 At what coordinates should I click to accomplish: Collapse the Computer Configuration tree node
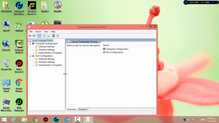coord(30,44)
